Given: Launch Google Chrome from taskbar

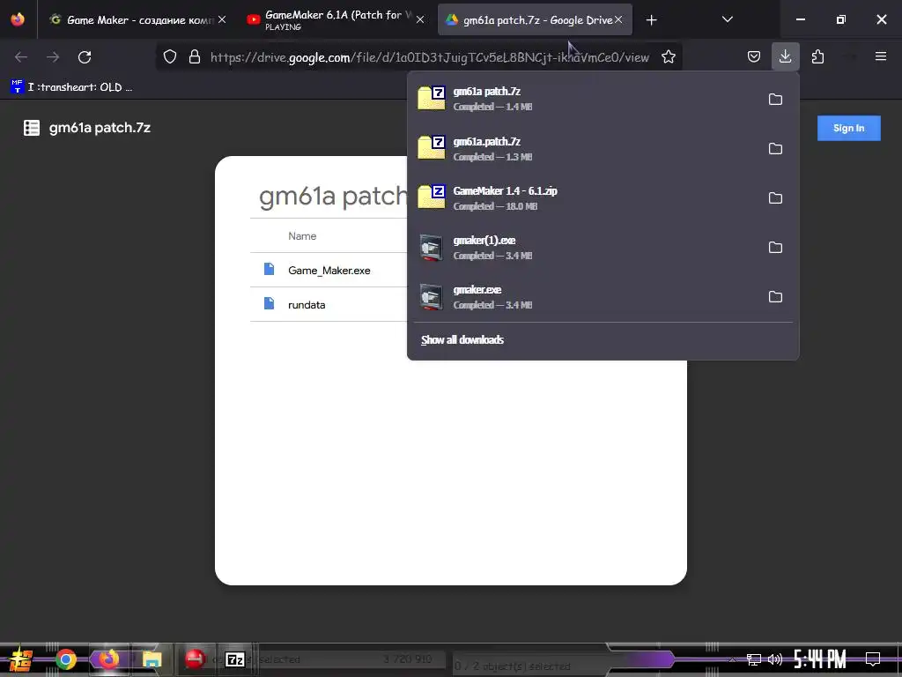Looking at the screenshot, I should coord(65,659).
